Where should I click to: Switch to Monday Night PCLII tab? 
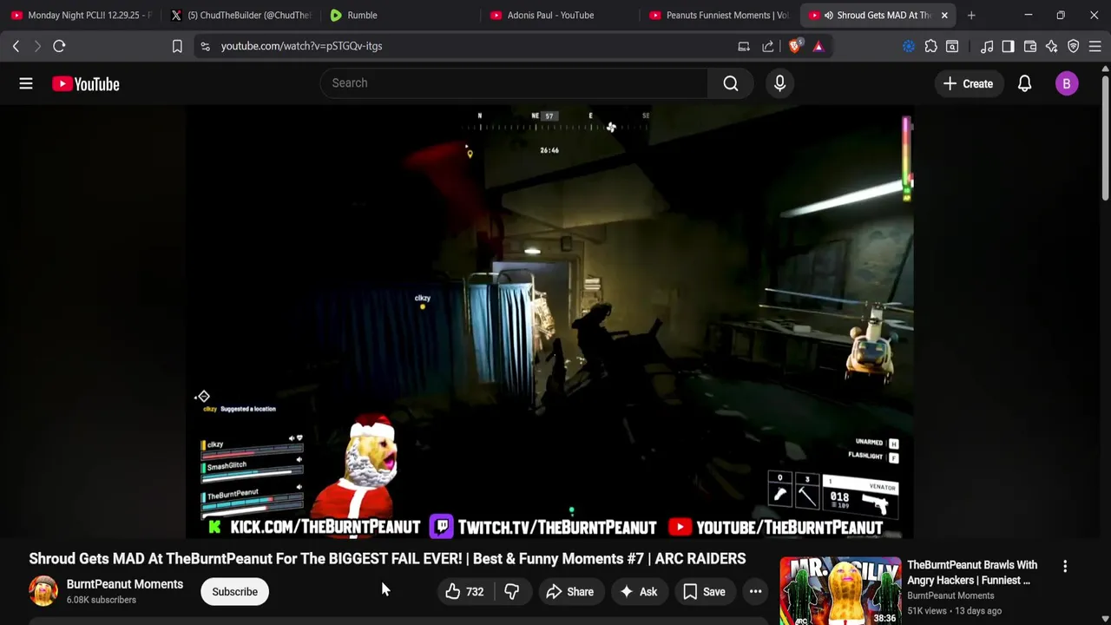tap(81, 15)
